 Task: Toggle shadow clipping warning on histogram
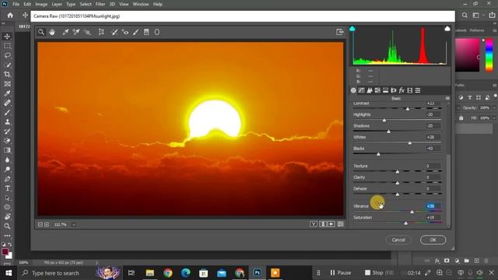click(352, 29)
